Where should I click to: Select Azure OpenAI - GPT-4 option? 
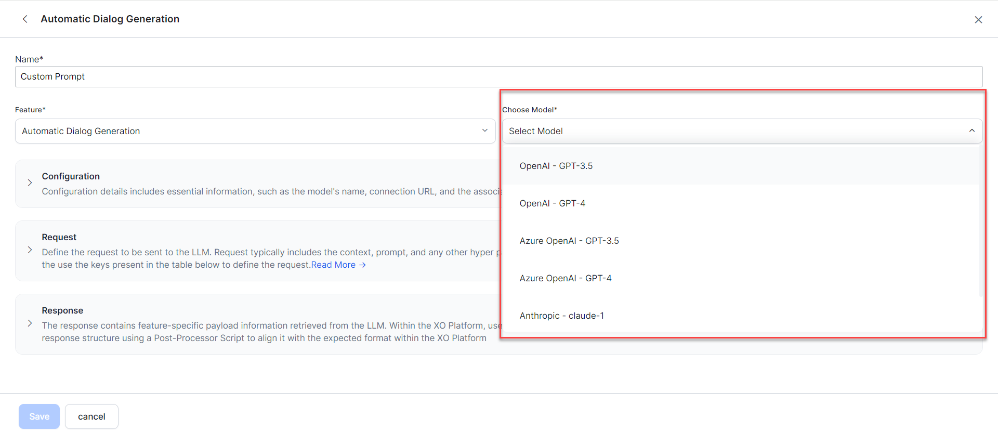coord(566,278)
